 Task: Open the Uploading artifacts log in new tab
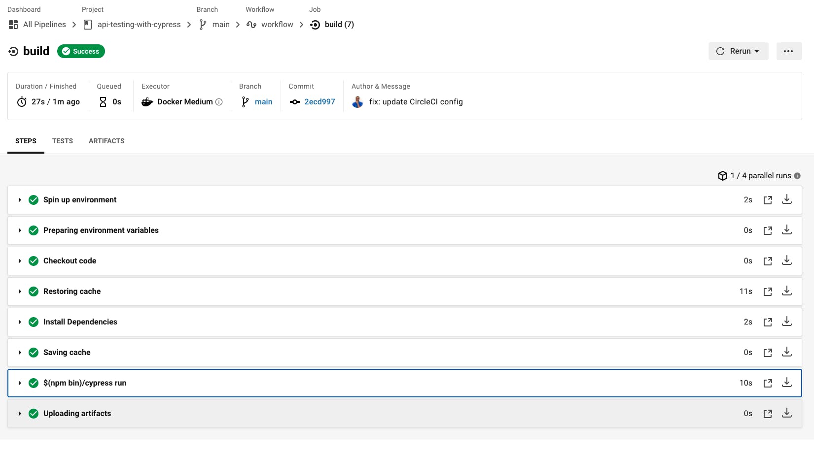[768, 413]
